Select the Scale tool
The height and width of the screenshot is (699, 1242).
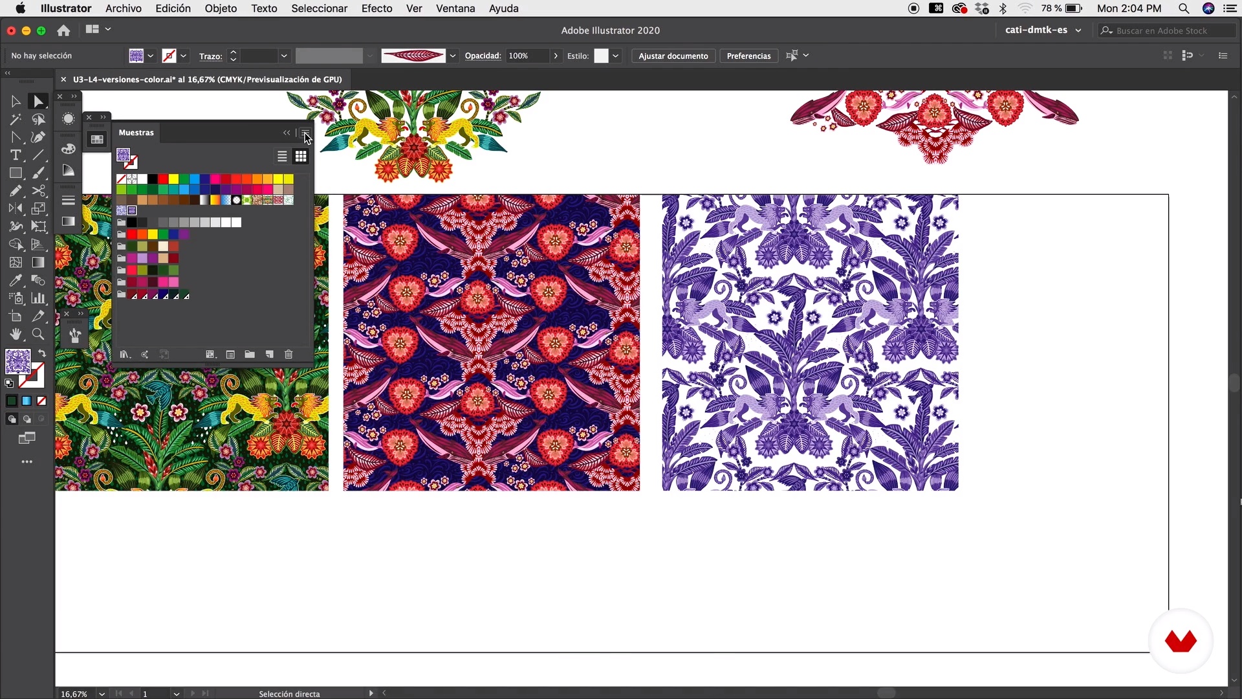click(x=38, y=208)
